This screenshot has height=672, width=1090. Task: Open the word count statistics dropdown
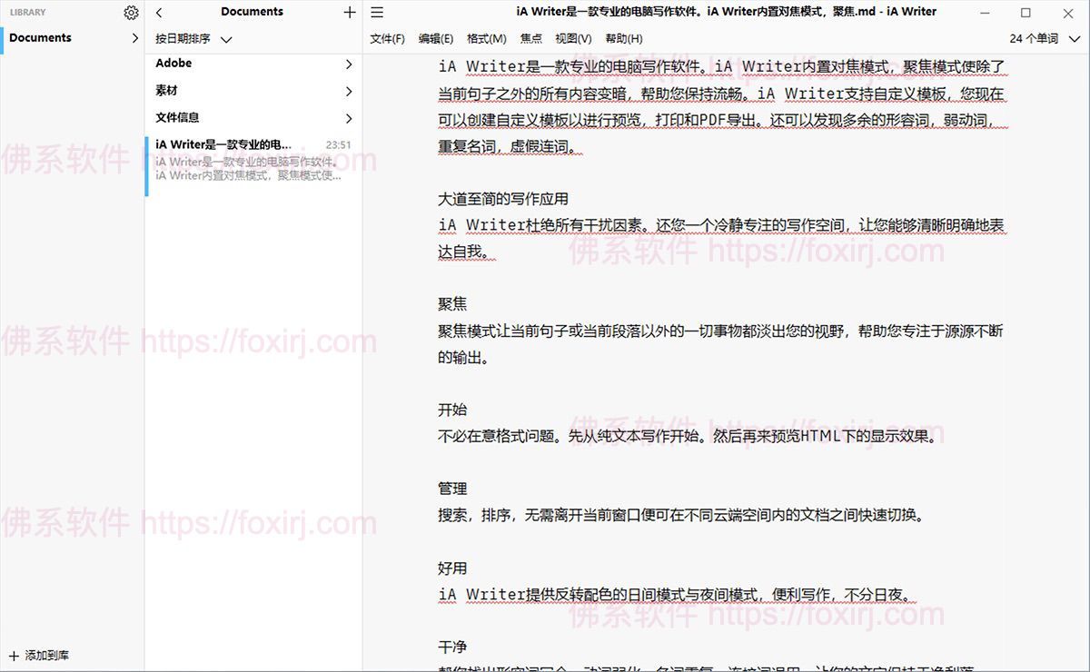coord(1044,39)
